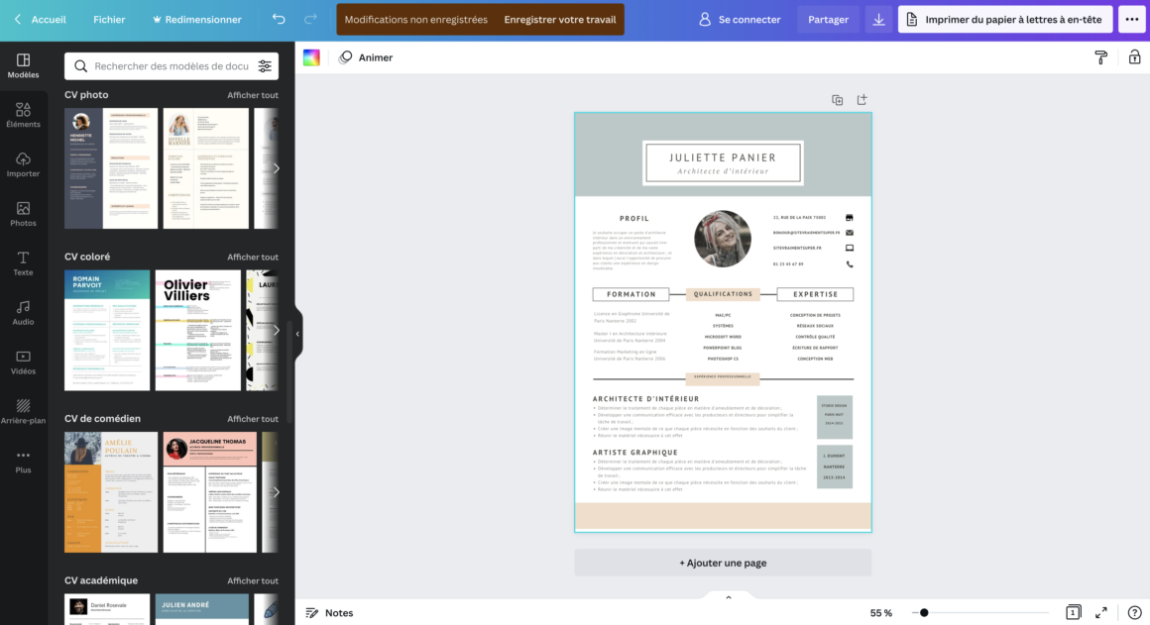This screenshot has width=1150, height=625.
Task: Click Afficher tout for CV académique
Action: pos(252,581)
